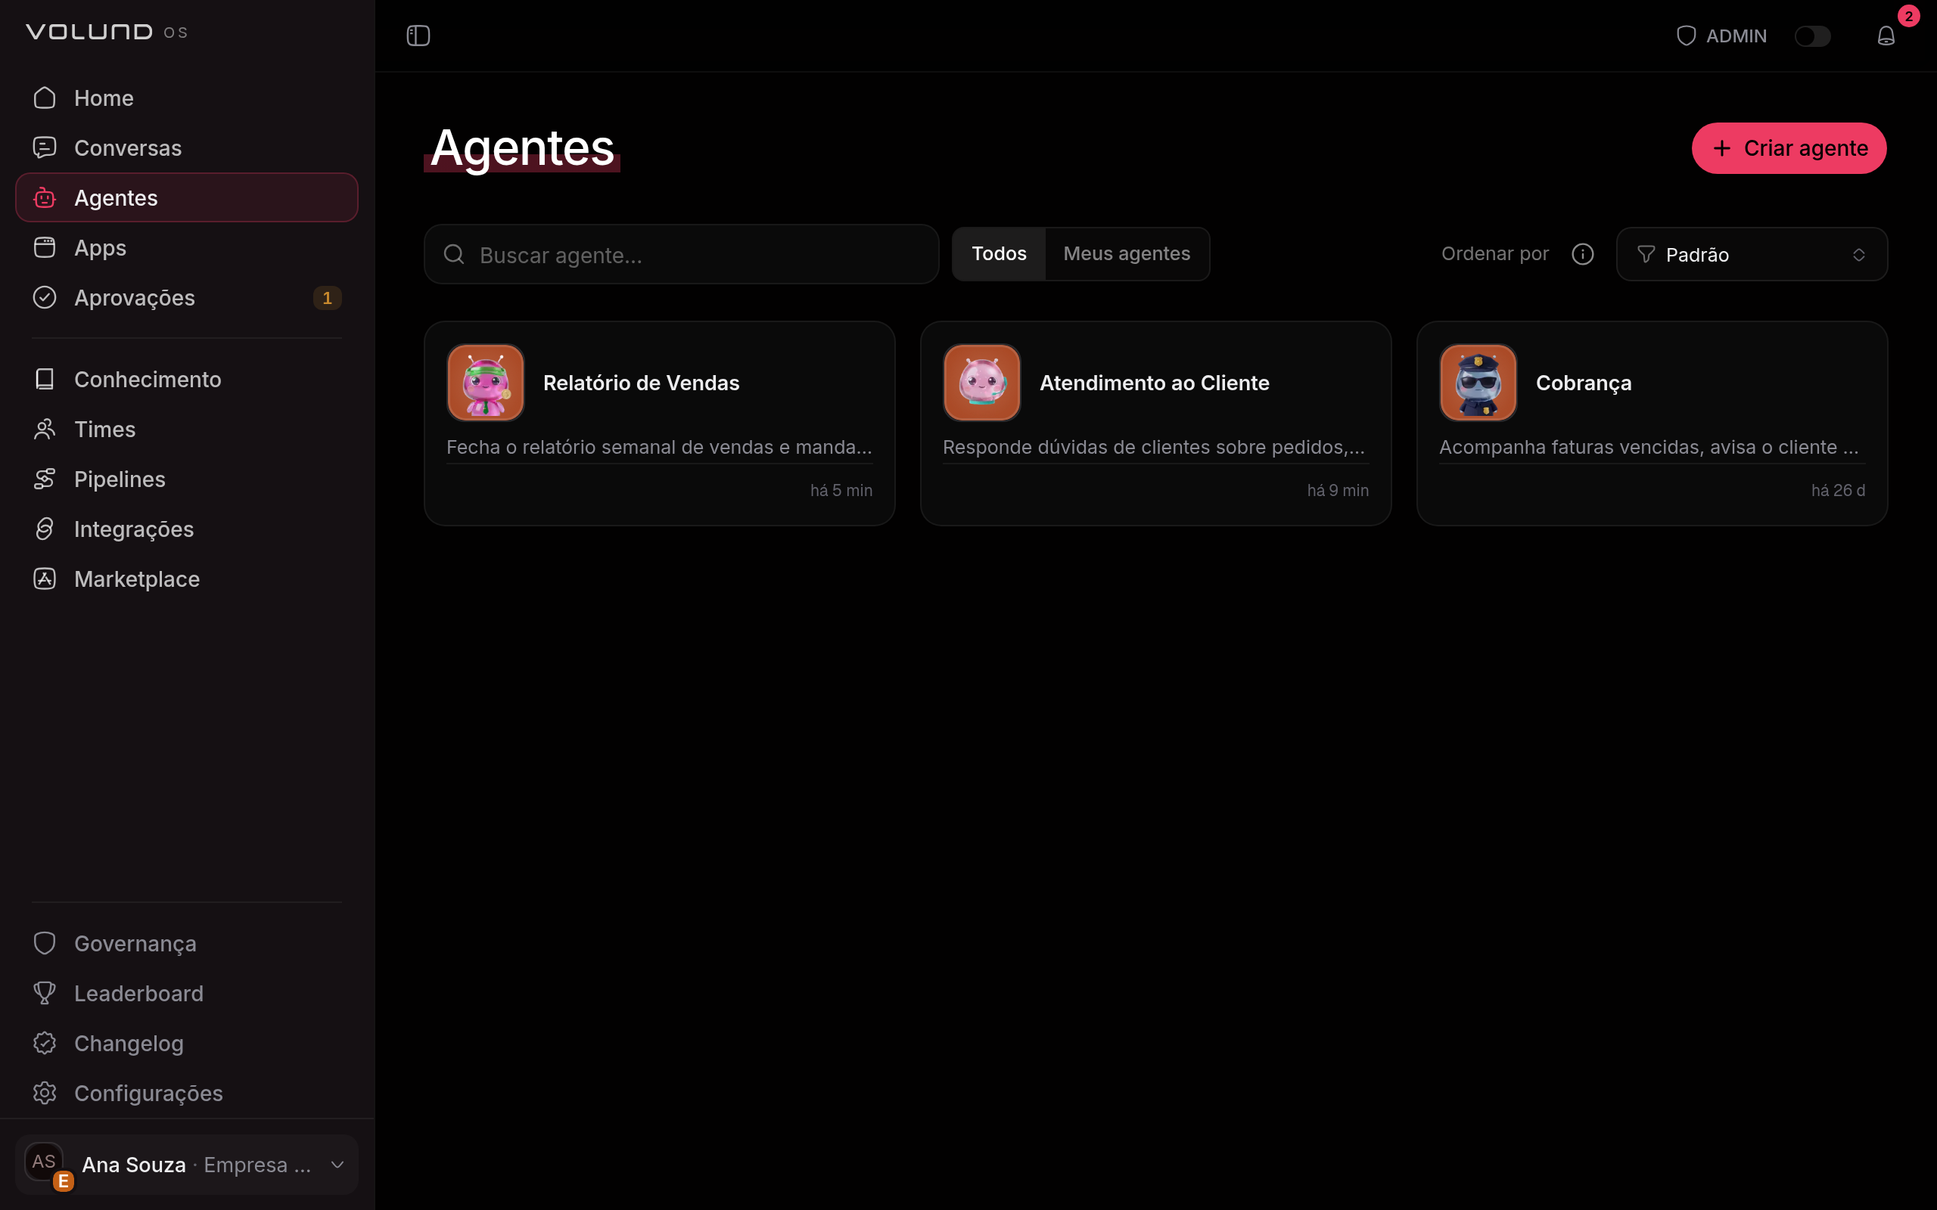Click the Changelog badge icon

coord(45,1043)
